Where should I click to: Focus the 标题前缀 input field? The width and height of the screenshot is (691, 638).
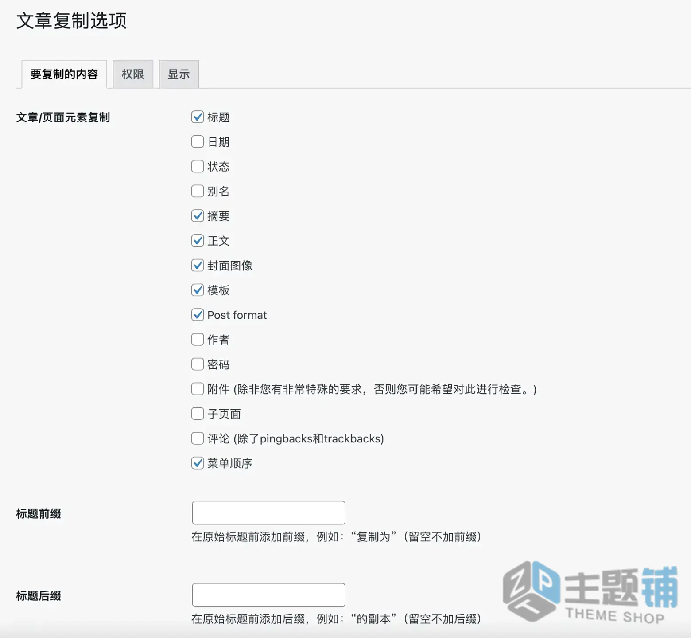[x=268, y=513]
